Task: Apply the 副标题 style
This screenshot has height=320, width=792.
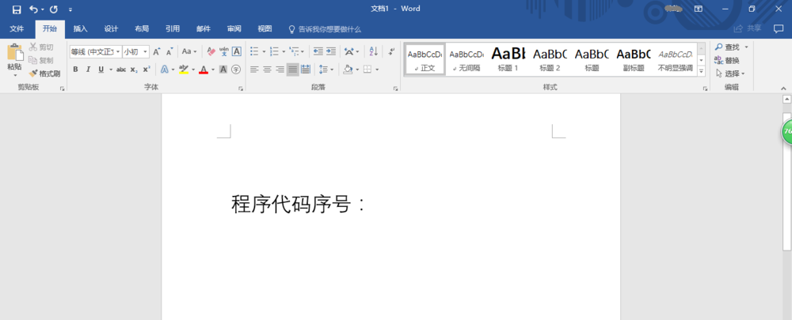Action: pos(634,59)
